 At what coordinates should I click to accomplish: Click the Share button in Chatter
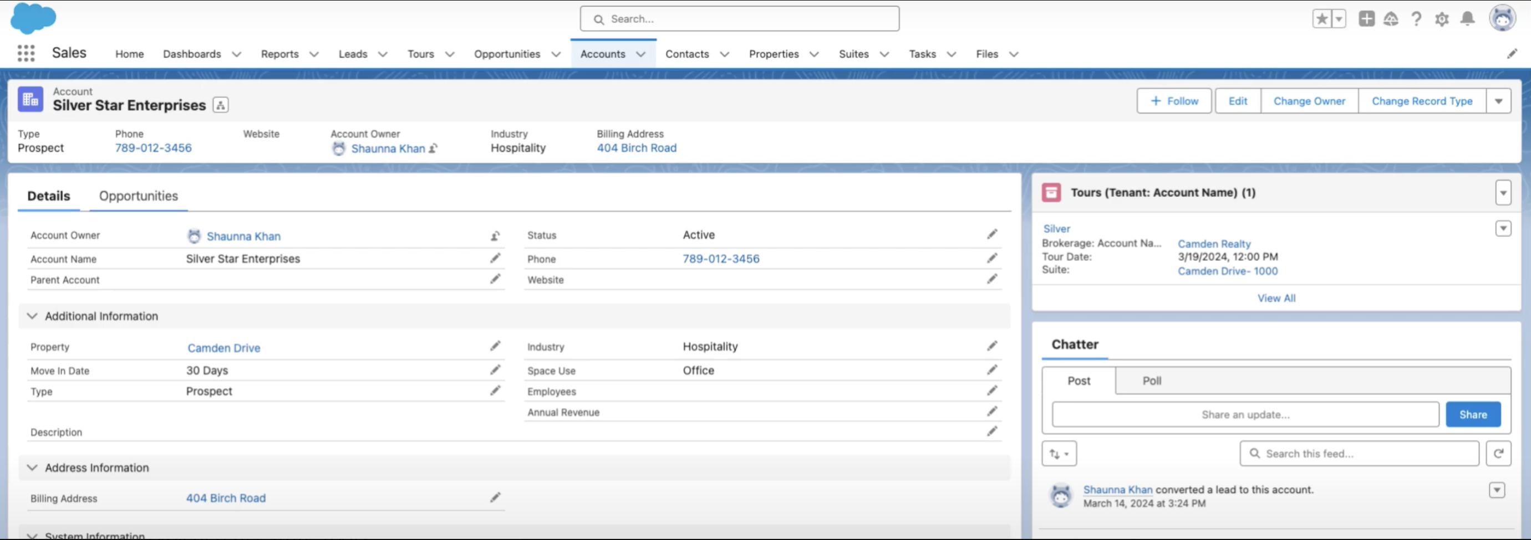[1473, 415]
